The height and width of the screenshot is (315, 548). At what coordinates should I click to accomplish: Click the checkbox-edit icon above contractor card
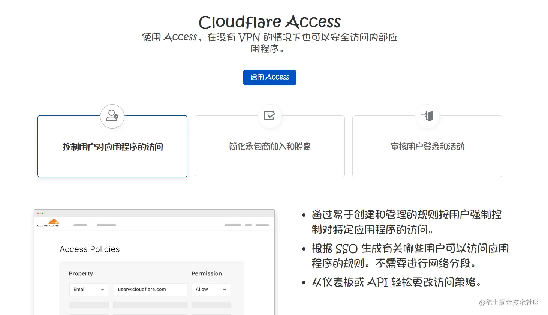point(270,115)
